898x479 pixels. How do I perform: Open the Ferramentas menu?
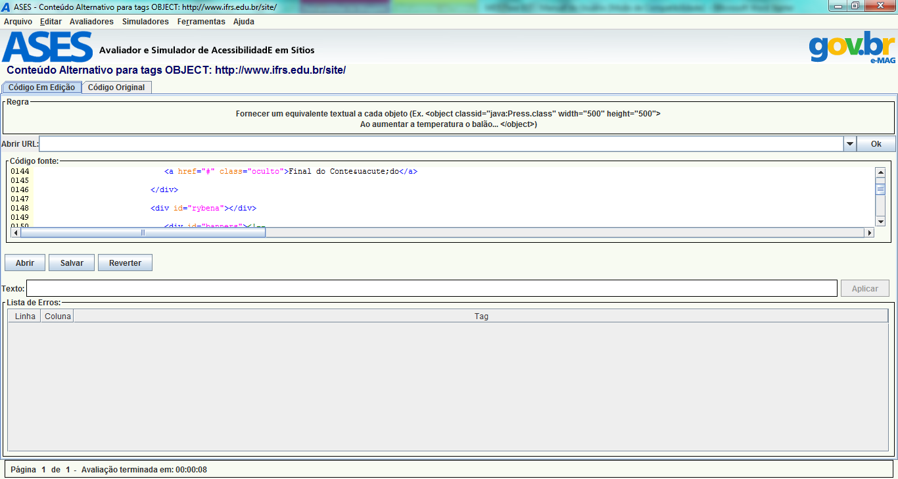pyautogui.click(x=201, y=22)
